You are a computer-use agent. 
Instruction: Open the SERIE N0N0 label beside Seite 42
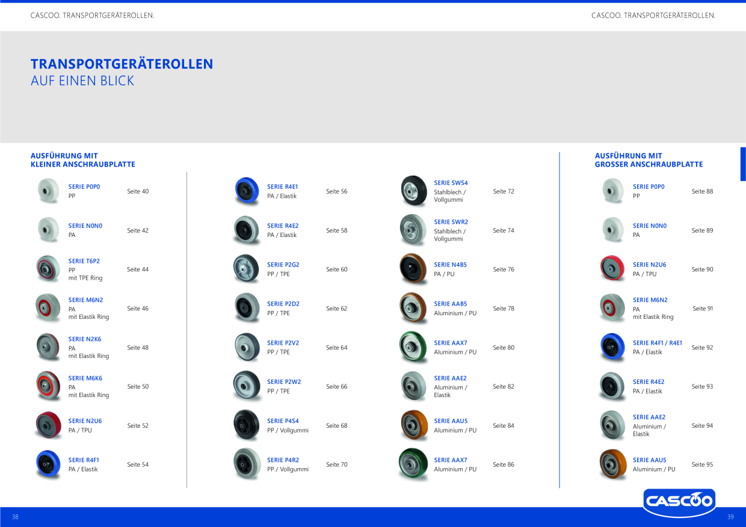coord(85,226)
